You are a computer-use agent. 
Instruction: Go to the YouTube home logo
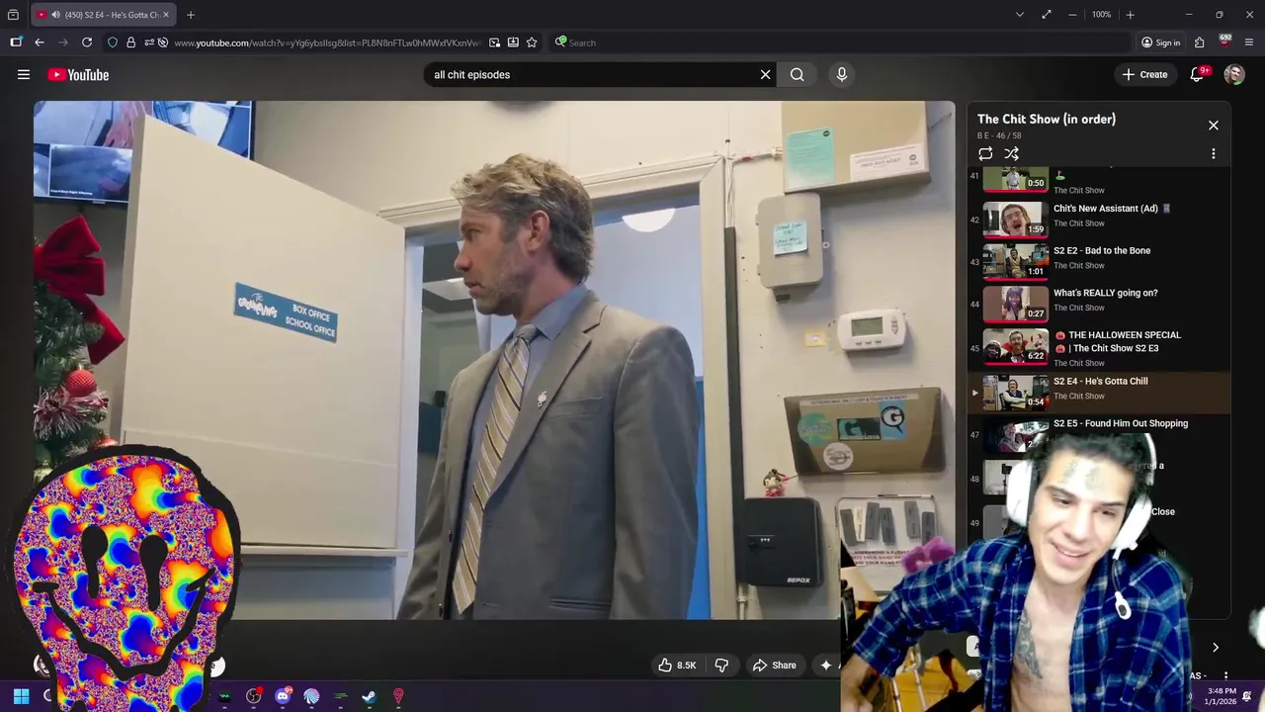pyautogui.click(x=78, y=74)
